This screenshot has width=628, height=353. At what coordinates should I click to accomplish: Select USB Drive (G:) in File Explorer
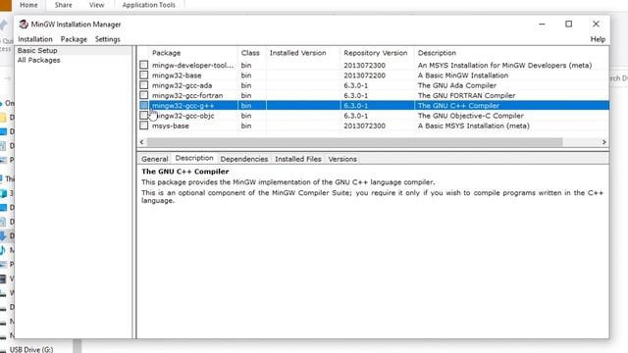[31, 349]
